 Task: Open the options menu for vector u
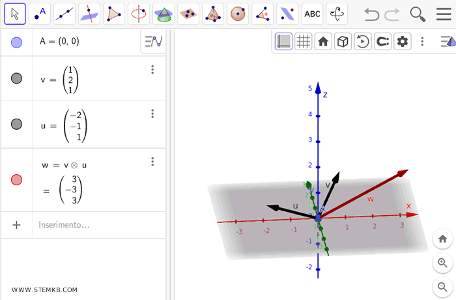tap(152, 113)
